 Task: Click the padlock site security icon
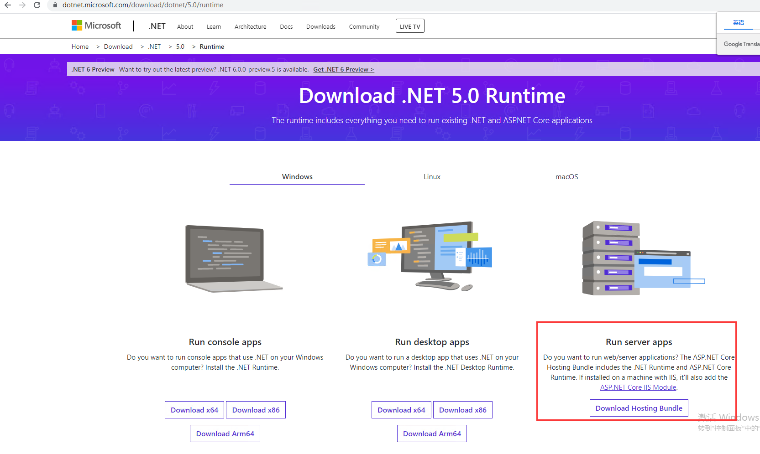55,5
